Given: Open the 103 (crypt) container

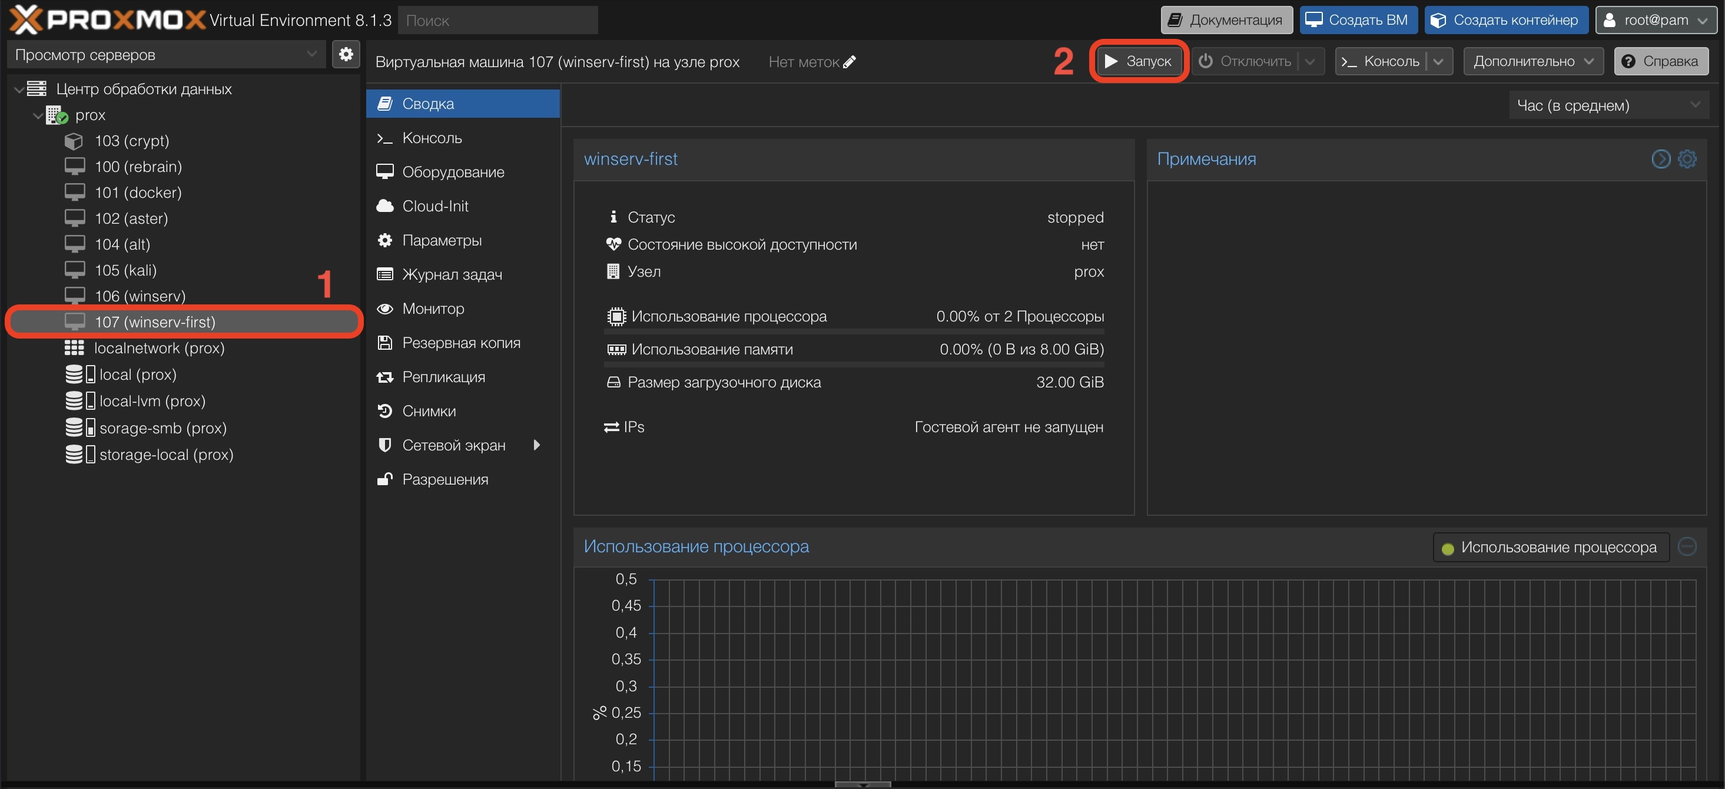Looking at the screenshot, I should (x=131, y=141).
